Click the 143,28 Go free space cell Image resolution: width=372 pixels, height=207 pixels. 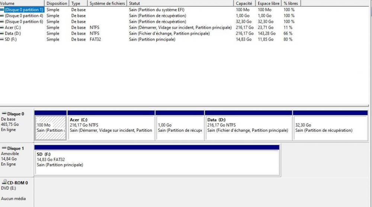pos(267,34)
